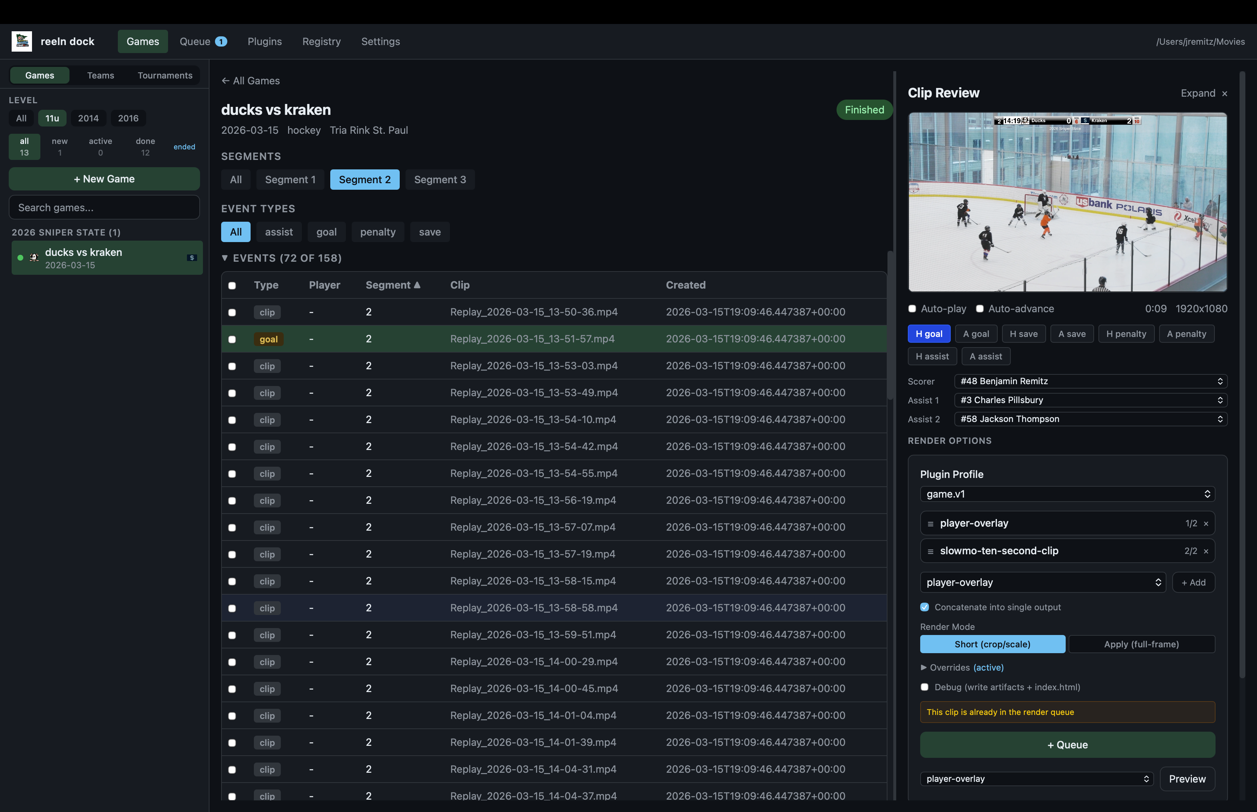Click the + Queue button
The image size is (1257, 812).
pyautogui.click(x=1067, y=744)
